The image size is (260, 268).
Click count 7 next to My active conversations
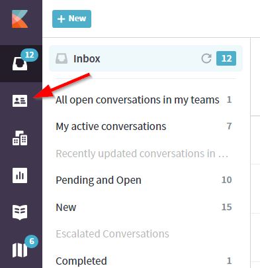(x=229, y=126)
